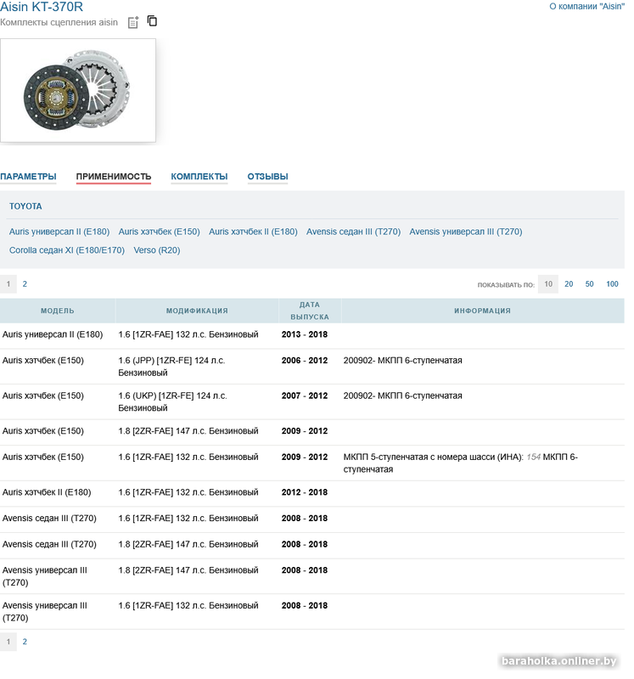The image size is (634, 679).
Task: Click the ИНФОРМАЦИЯ column header
Action: tap(482, 311)
